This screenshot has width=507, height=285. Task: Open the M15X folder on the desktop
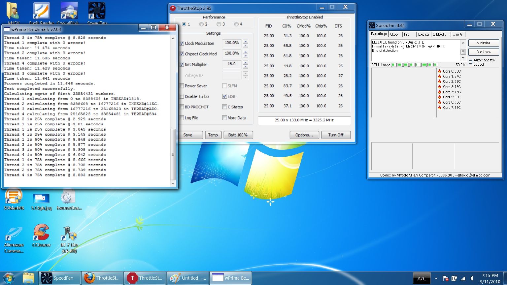tap(14, 13)
